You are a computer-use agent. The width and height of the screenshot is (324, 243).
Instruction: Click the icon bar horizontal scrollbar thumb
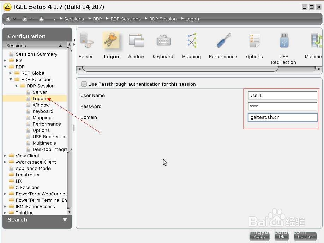(x=180, y=69)
